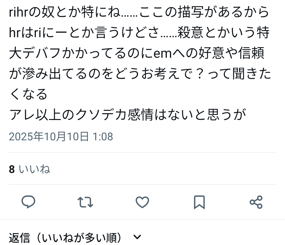Click the 2025年10月10日 date portion

pos(49,137)
